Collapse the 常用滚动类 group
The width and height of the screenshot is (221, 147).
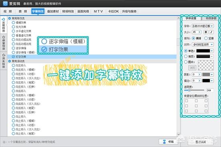10,61
